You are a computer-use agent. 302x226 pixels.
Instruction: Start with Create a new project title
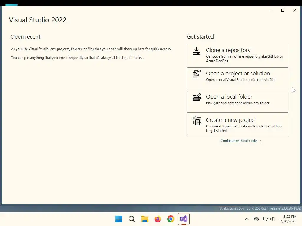coord(231,120)
